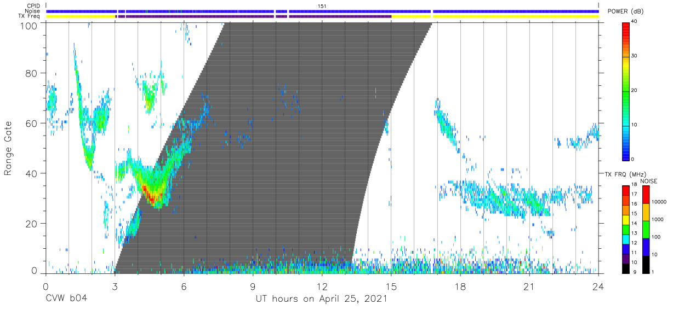Click the 24 hour tick on the UT axis
This screenshot has width=673, height=310.
click(x=598, y=286)
